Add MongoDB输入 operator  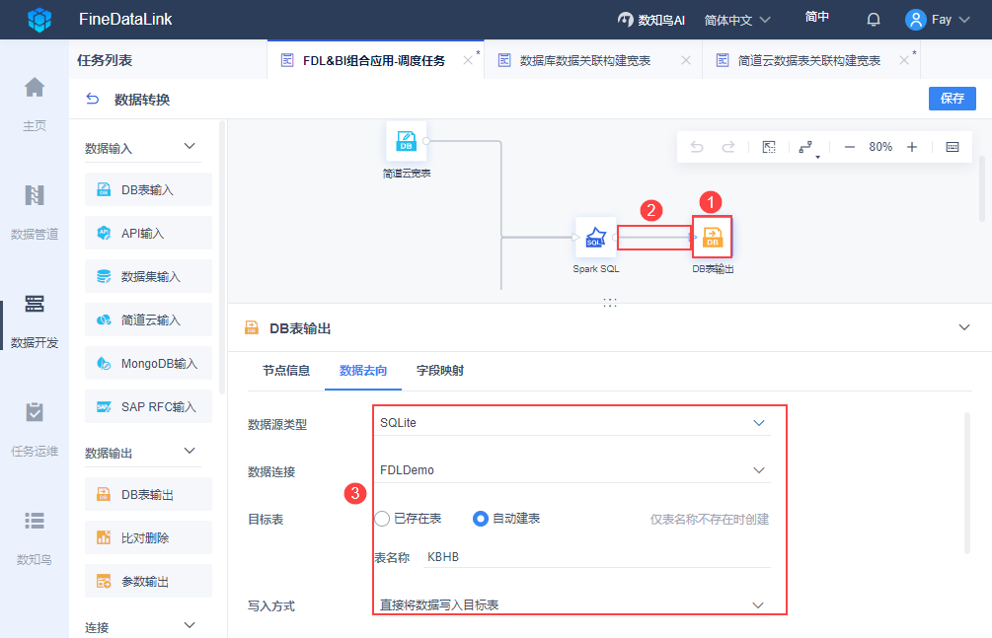[x=148, y=363]
